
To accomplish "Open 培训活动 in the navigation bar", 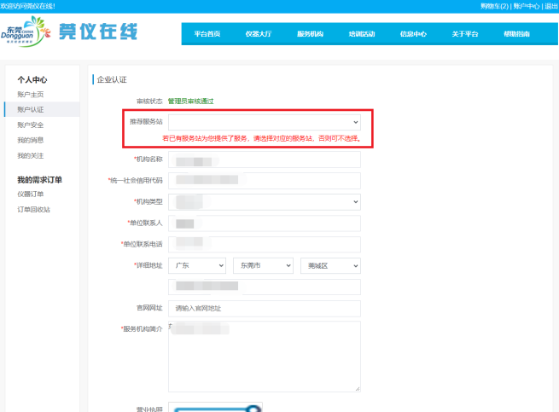I will 361,34.
